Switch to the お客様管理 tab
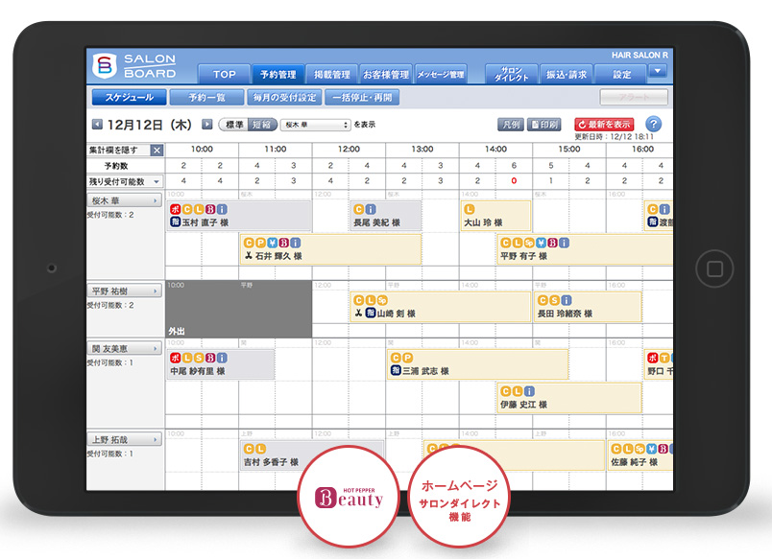Viewport: 772px width, 559px height. pyautogui.click(x=386, y=74)
